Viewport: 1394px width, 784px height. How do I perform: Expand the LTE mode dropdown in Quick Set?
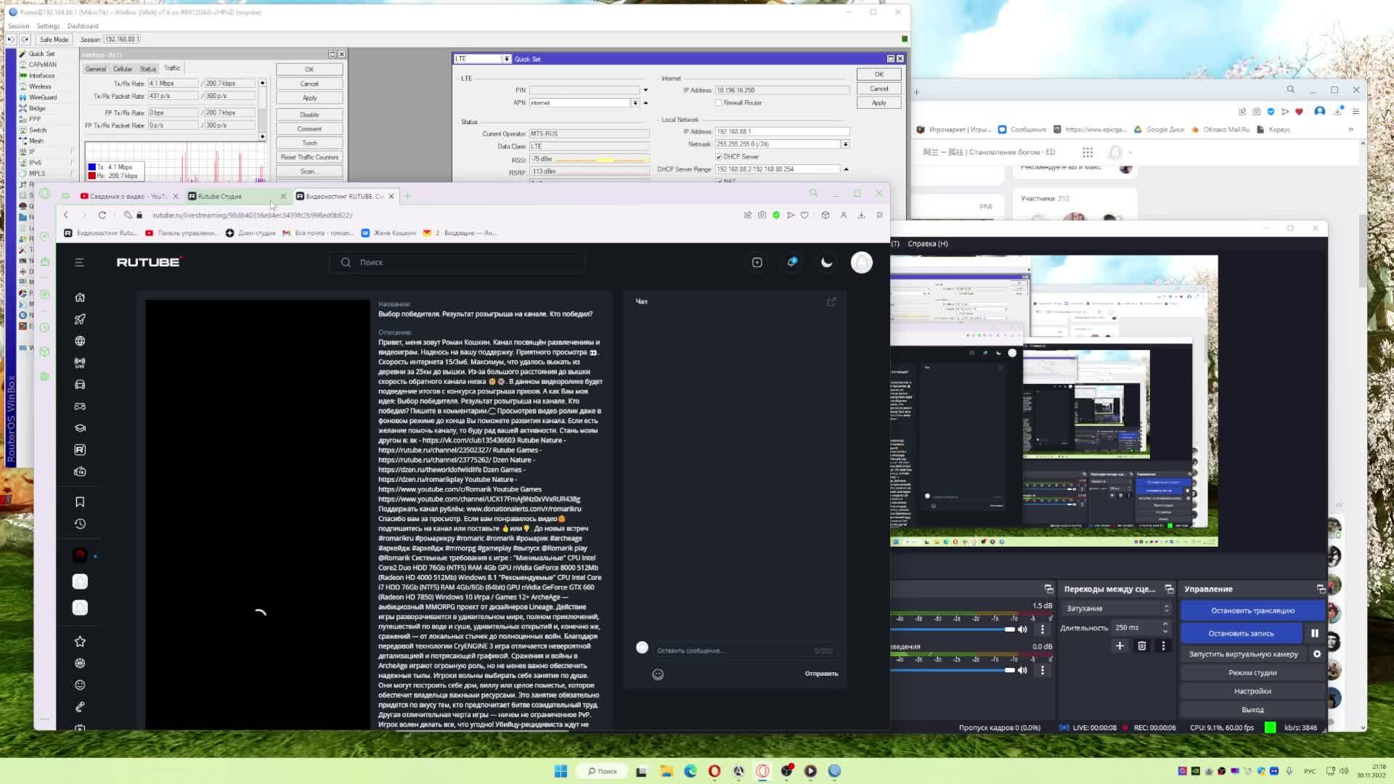coord(506,59)
